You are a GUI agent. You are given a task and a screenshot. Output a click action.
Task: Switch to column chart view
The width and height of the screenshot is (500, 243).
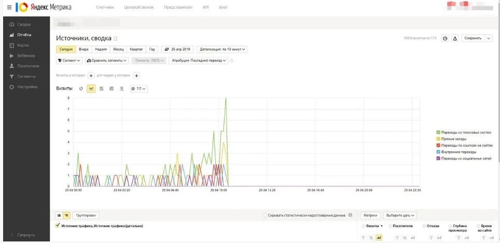(112, 89)
